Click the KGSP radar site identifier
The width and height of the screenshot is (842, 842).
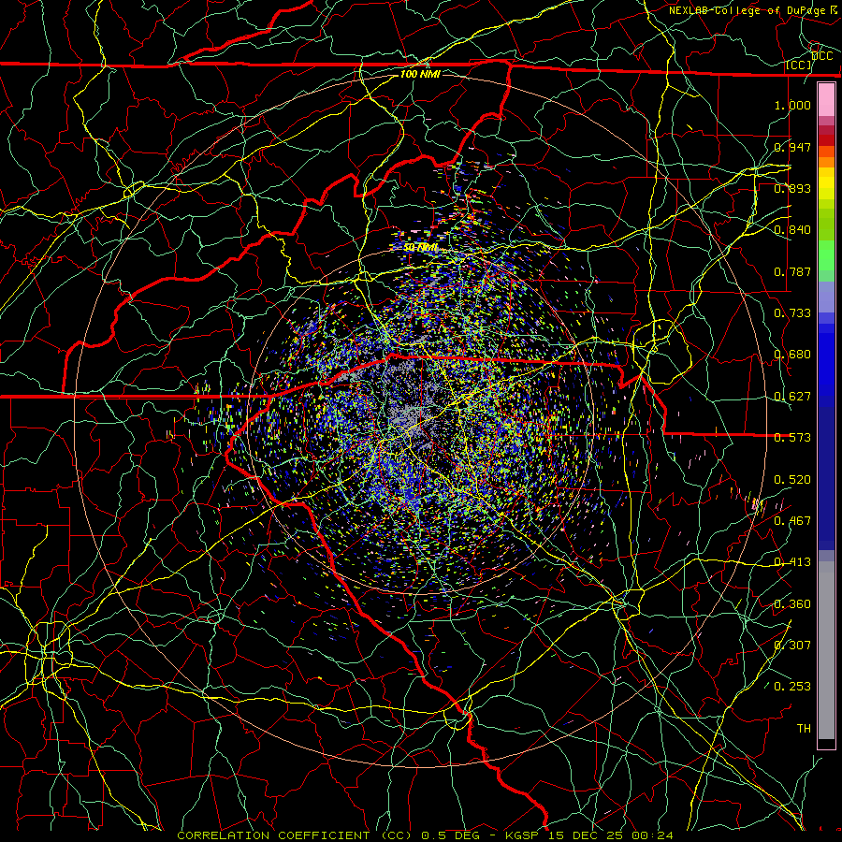coord(522,835)
